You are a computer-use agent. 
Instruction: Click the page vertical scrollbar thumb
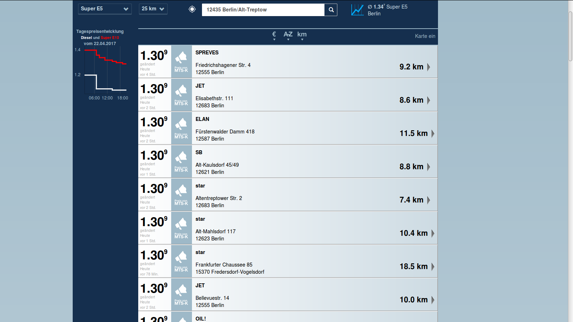(x=570, y=36)
